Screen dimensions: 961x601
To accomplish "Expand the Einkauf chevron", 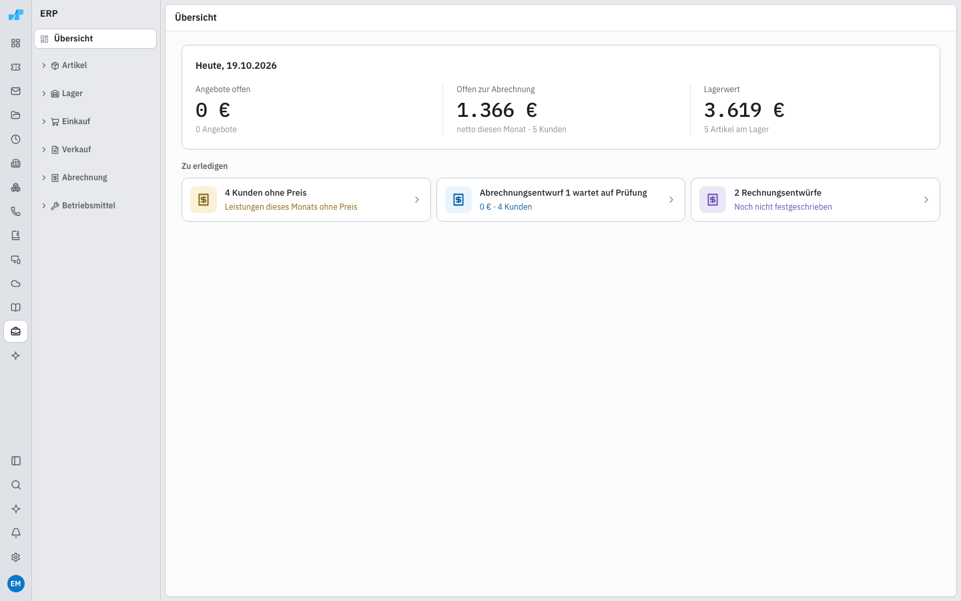I will coord(44,122).
